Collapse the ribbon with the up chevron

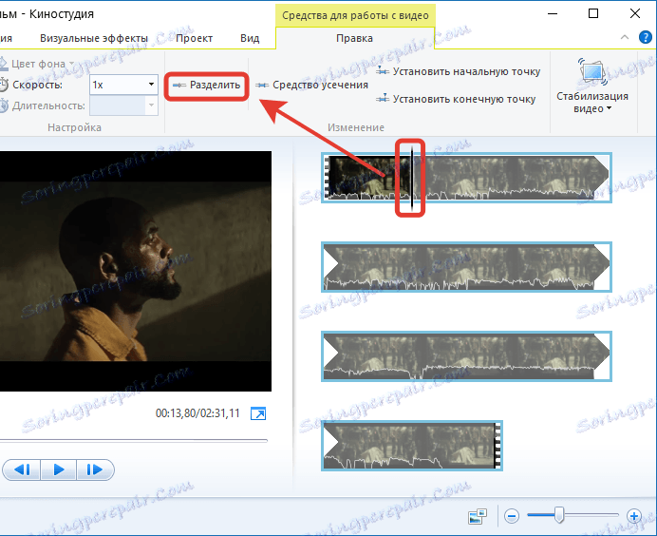click(x=625, y=37)
